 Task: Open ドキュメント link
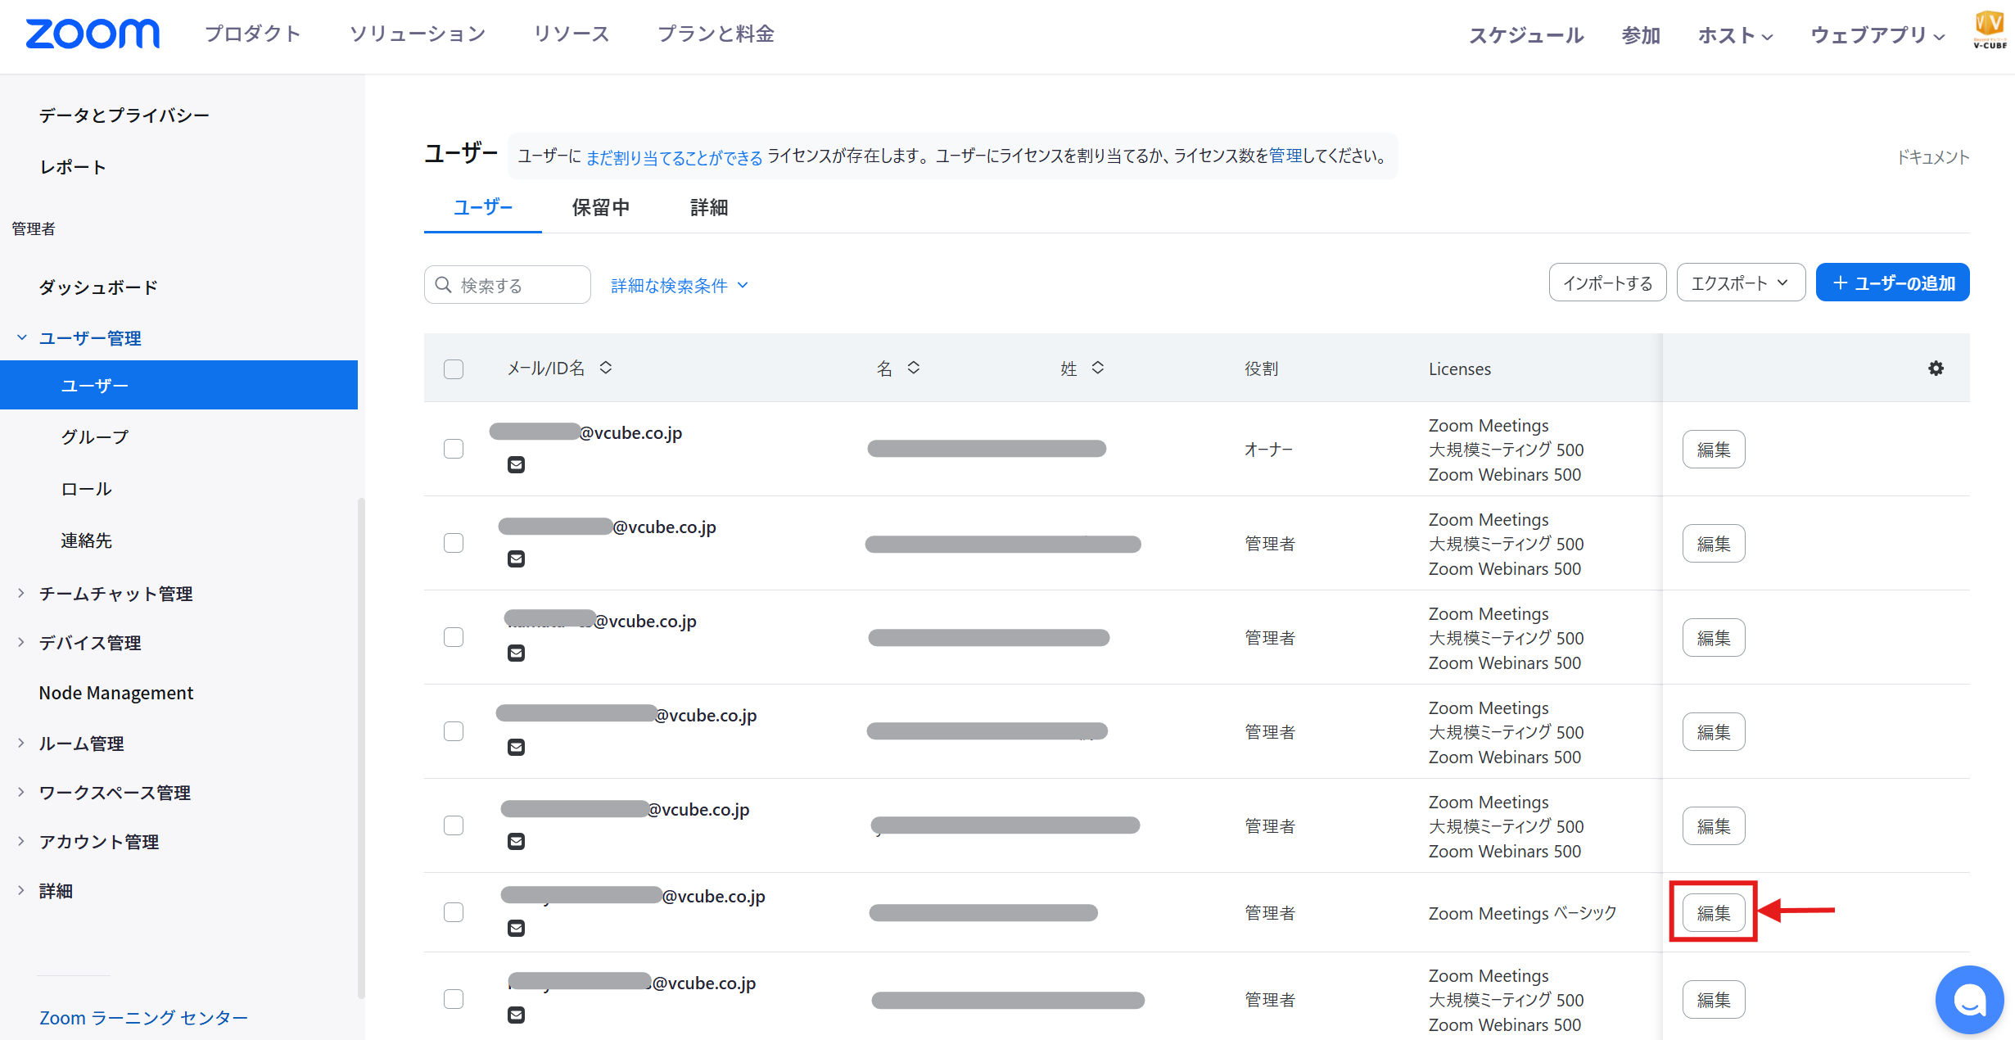point(1933,157)
